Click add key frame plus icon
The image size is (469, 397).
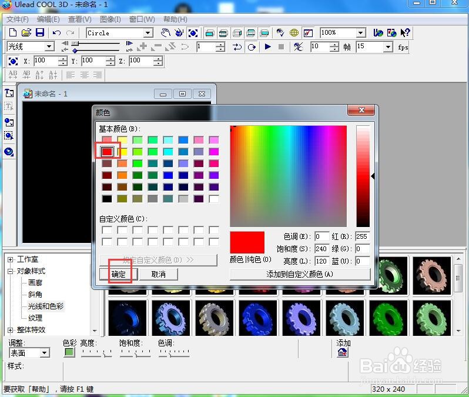[x=143, y=46]
